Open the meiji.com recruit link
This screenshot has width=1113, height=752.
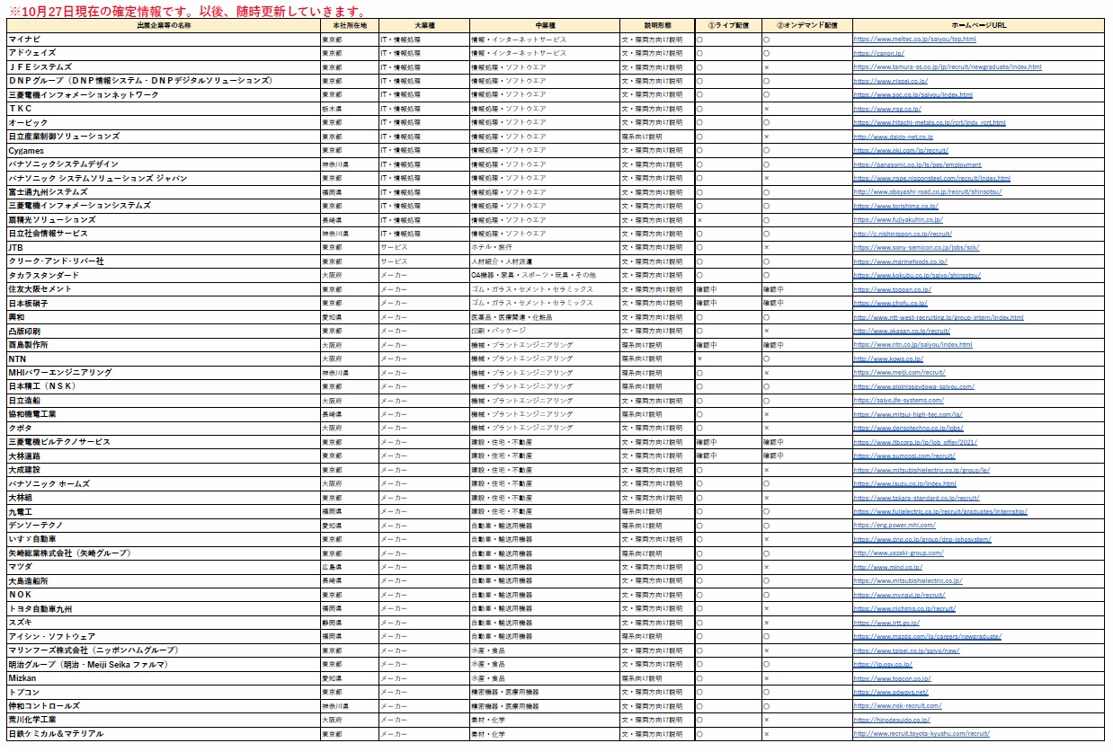pos(899,373)
